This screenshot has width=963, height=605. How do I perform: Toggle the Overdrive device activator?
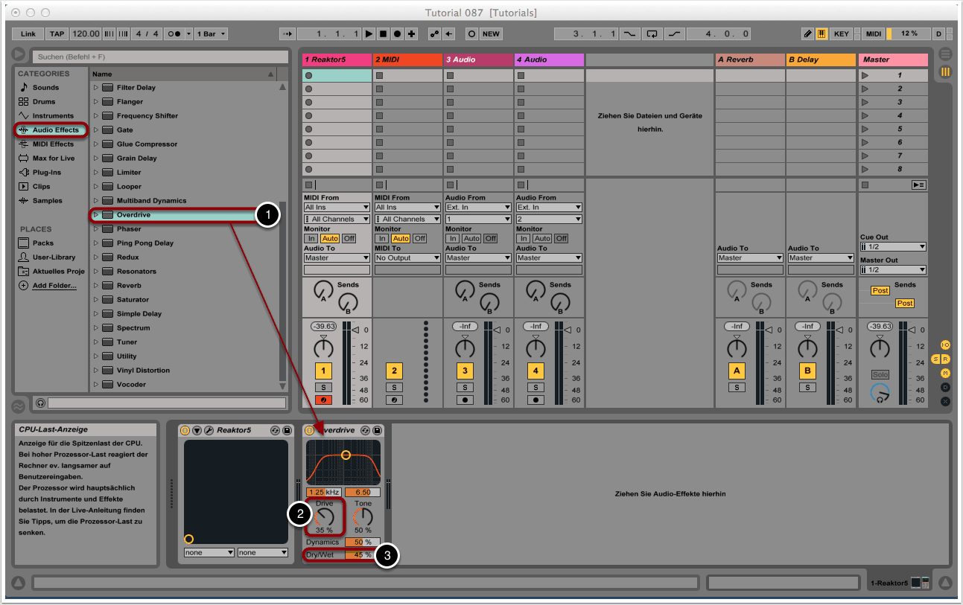point(309,430)
